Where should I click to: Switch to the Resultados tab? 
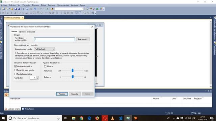[x=28, y=109]
